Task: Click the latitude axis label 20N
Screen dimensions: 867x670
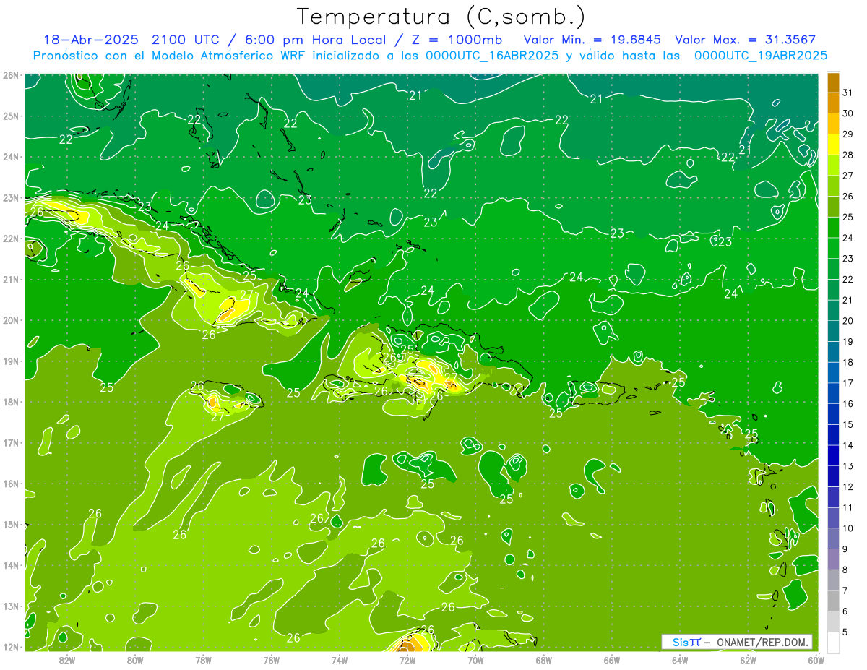Action: (11, 320)
